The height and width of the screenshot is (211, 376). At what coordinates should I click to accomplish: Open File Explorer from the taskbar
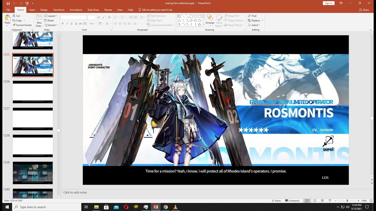pyautogui.click(x=96, y=207)
